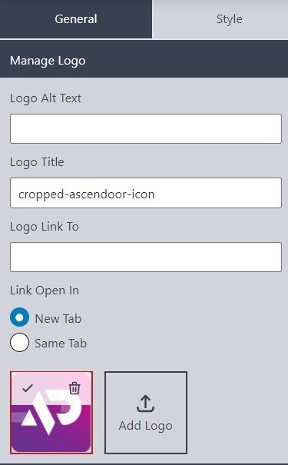The height and width of the screenshot is (465, 288).
Task: Select the purple ascendoor logo thumbnail
Action: coord(51,413)
